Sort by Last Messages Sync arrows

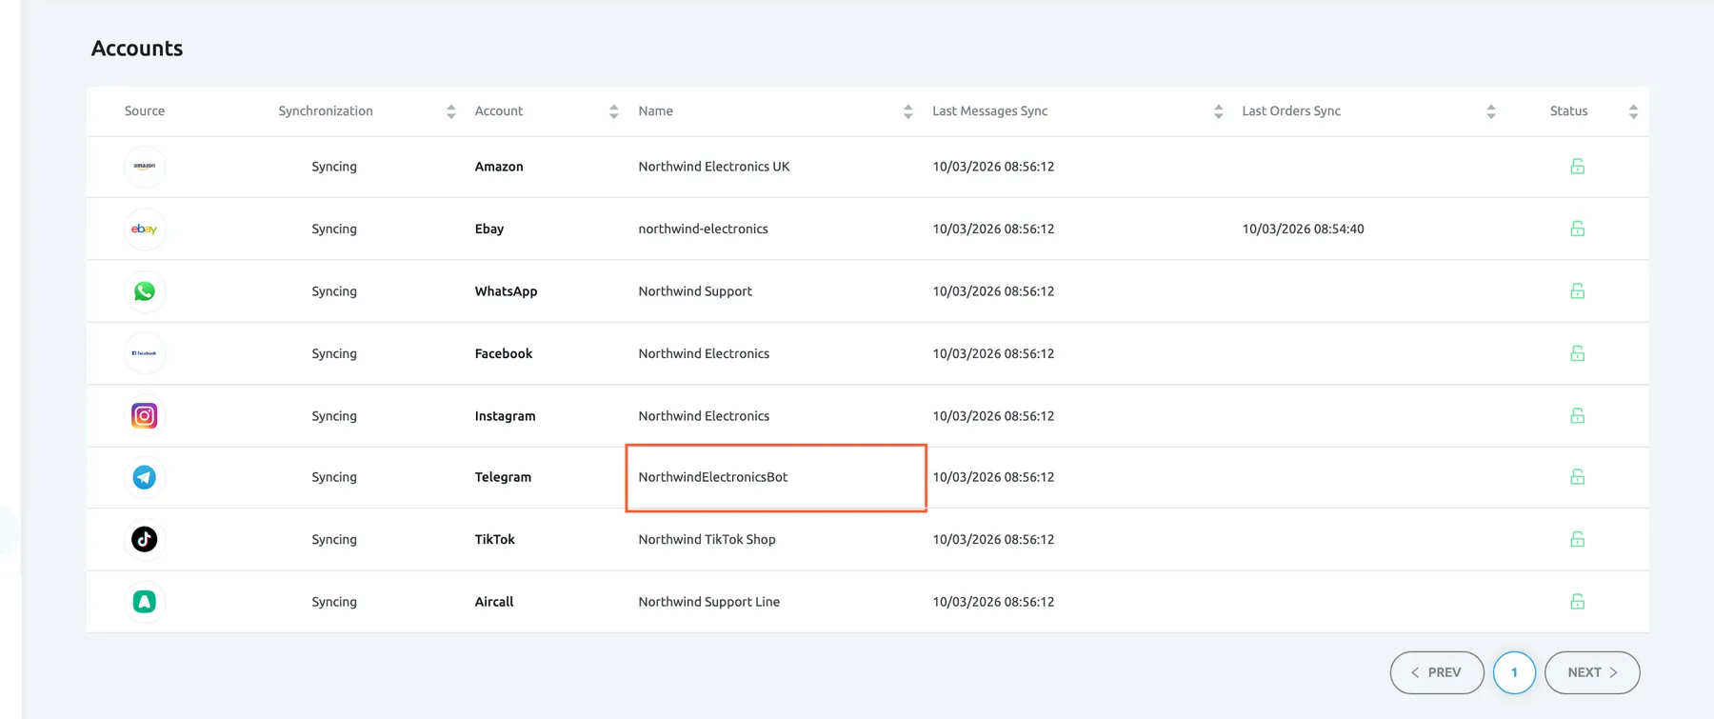coord(1219,111)
